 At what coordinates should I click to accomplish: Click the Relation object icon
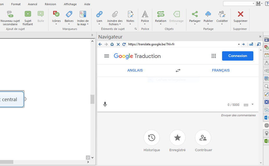coord(161,14)
